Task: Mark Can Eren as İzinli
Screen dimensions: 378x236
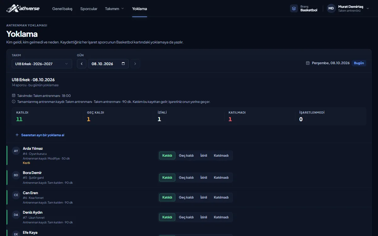Action: tap(204, 197)
